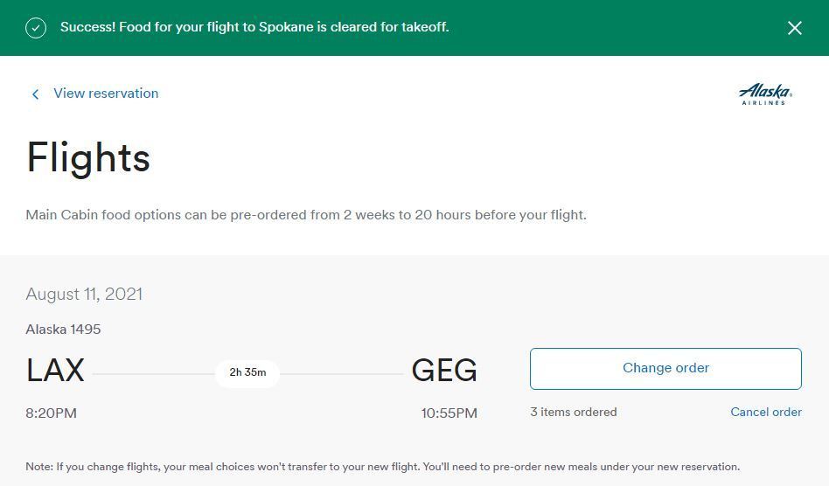The height and width of the screenshot is (486, 829).
Task: Click the flight route line left of the duration badge
Action: click(153, 374)
